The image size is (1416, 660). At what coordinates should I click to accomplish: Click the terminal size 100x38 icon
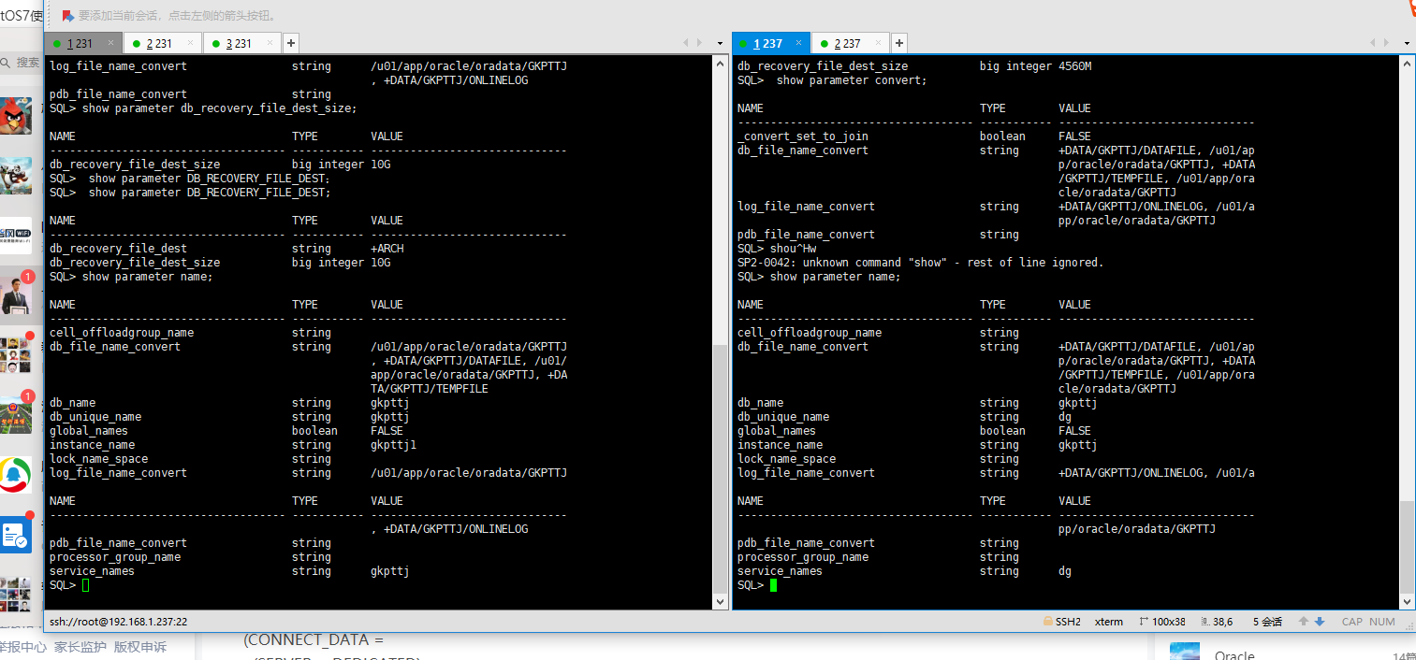click(1144, 622)
